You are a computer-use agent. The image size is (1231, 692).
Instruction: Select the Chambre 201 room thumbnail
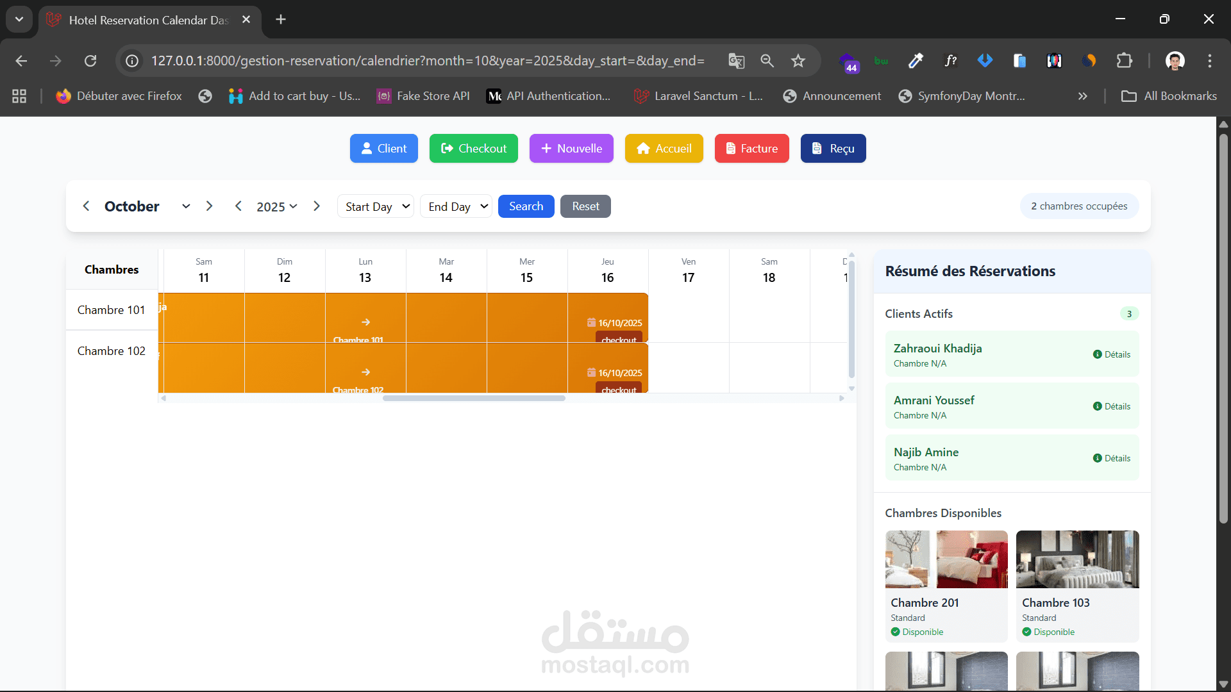(x=946, y=559)
